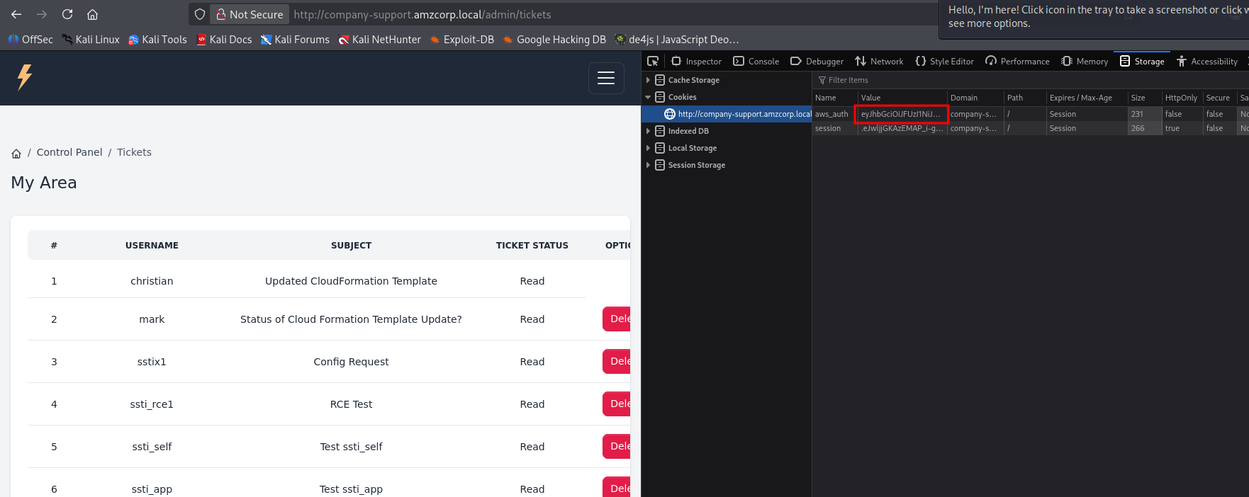Select the aws_auth cookie name

tap(831, 114)
